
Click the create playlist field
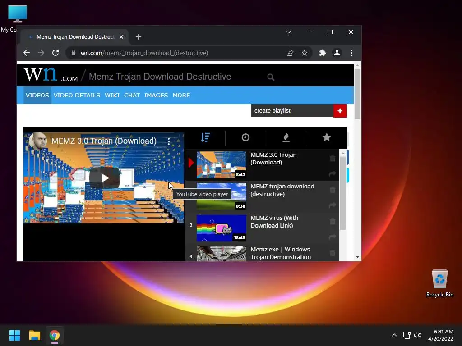pyautogui.click(x=292, y=111)
